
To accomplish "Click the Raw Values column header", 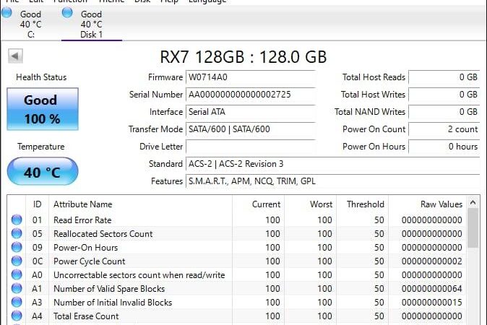I will point(441,204).
